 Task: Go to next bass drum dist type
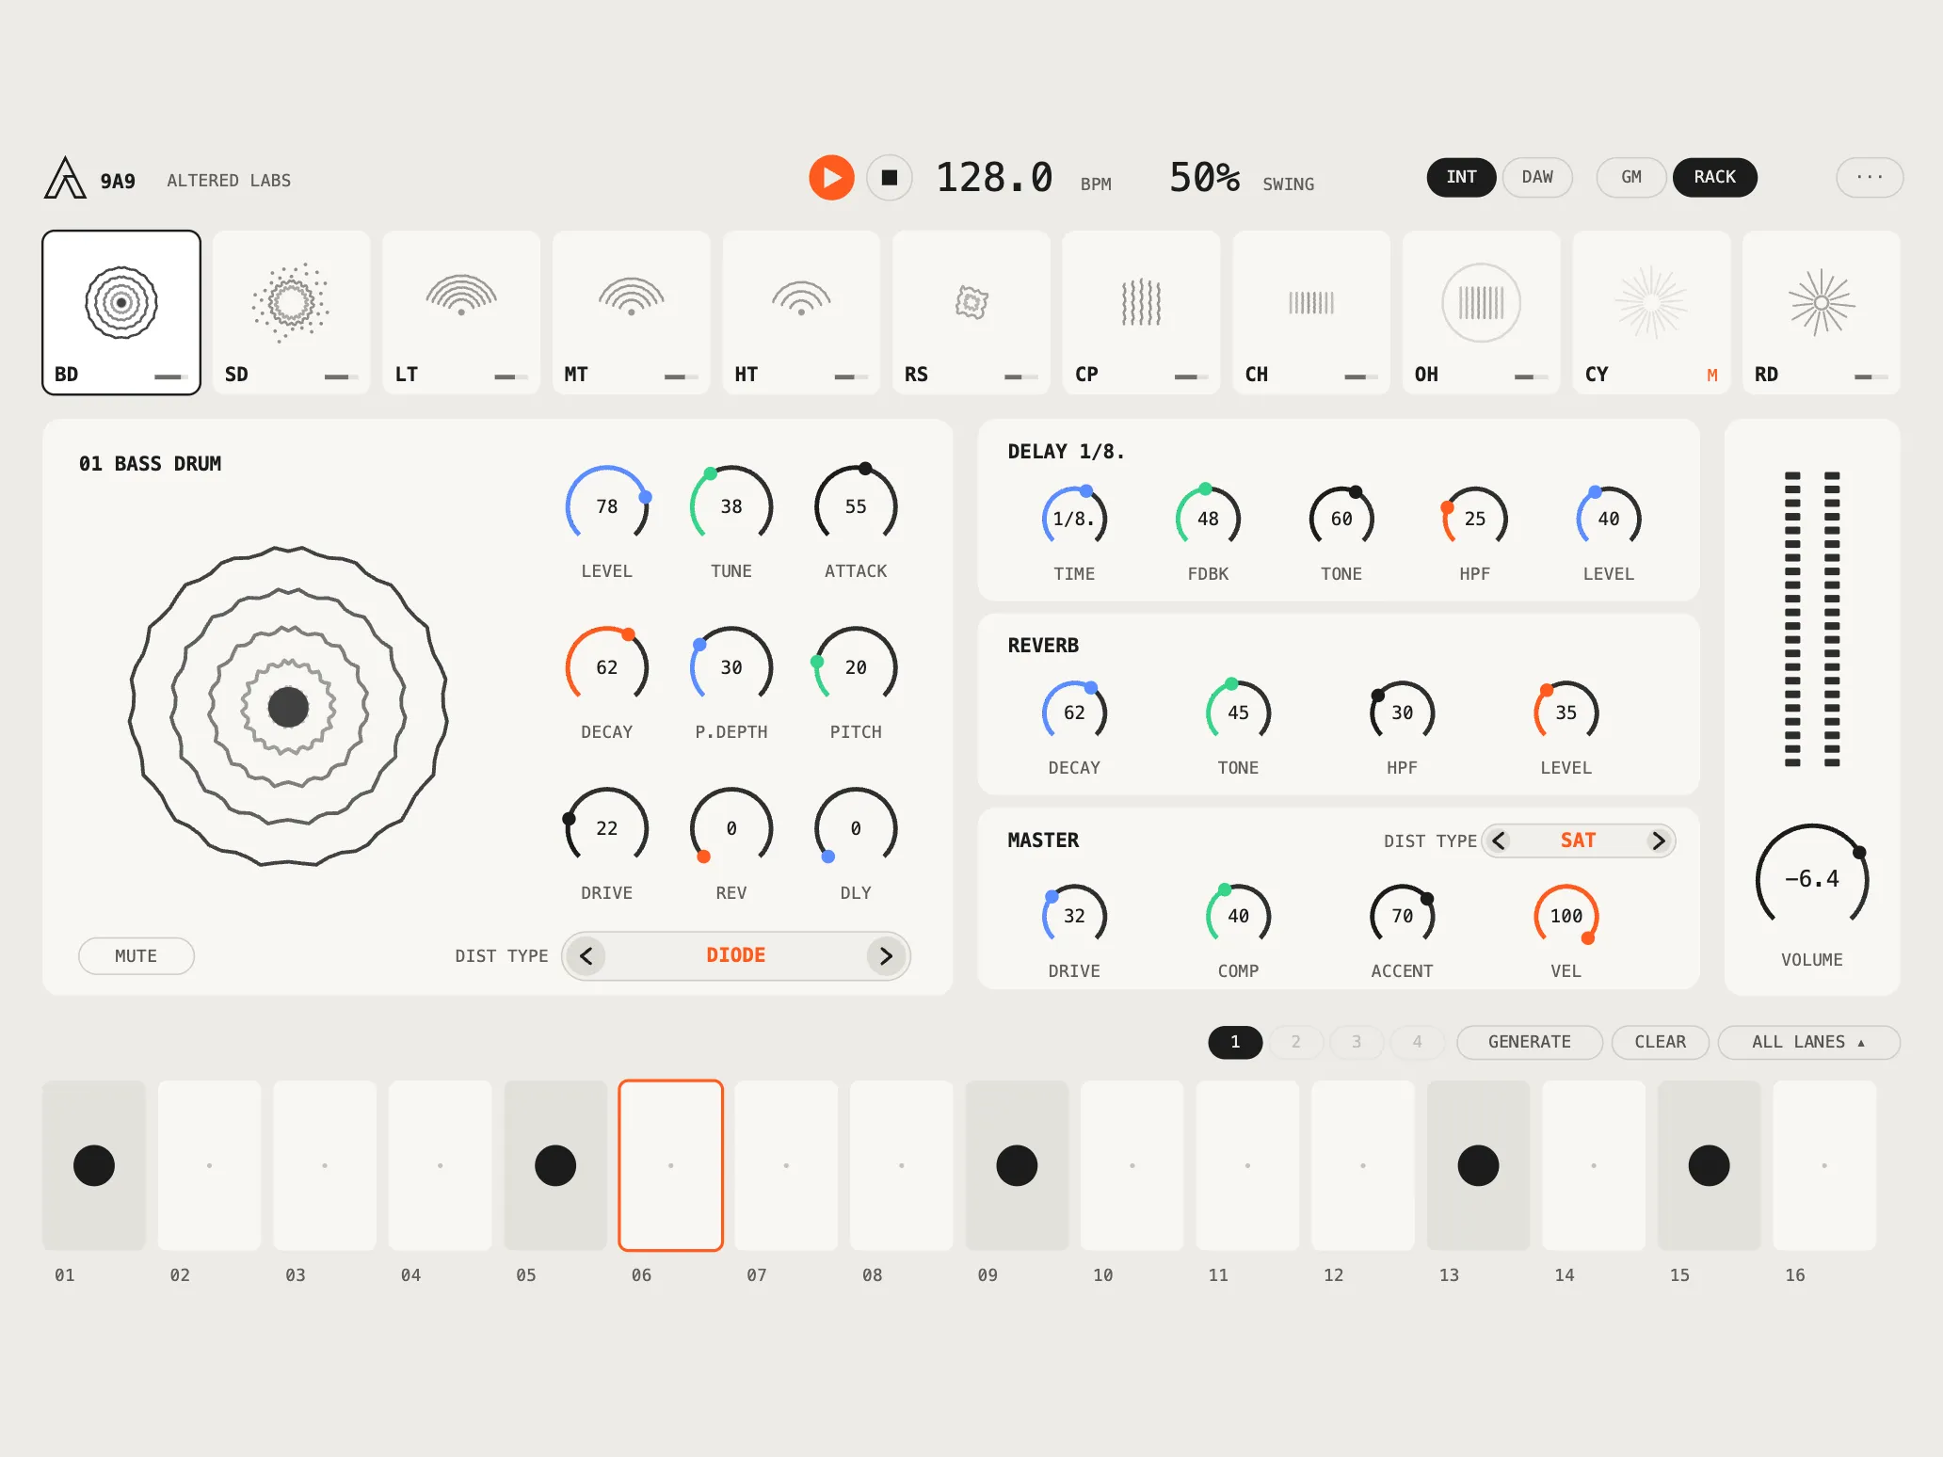tap(886, 956)
